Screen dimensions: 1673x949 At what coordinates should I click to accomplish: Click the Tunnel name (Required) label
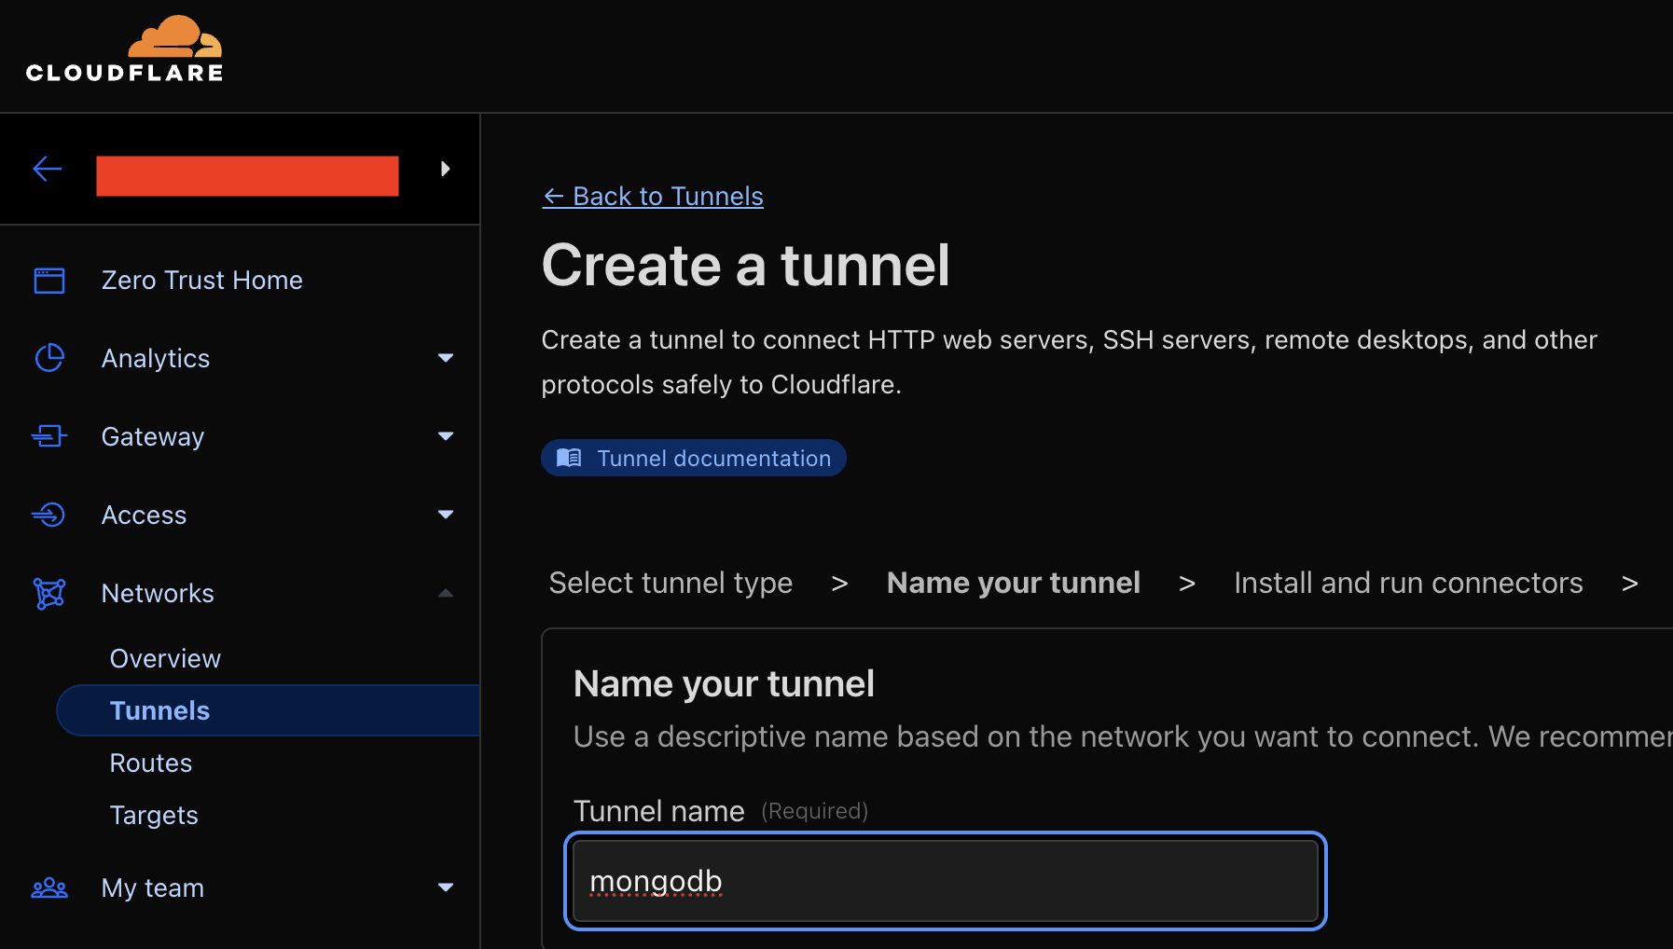tap(721, 811)
